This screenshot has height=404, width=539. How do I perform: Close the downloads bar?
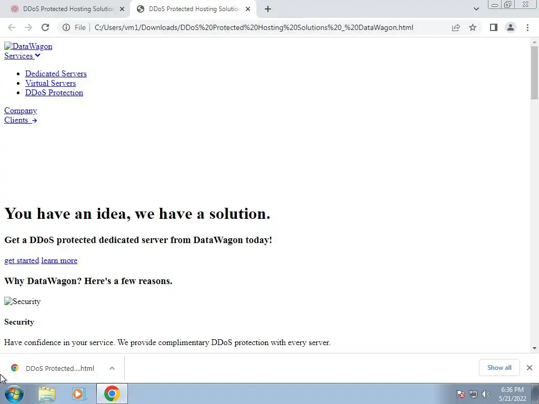pyautogui.click(x=530, y=368)
